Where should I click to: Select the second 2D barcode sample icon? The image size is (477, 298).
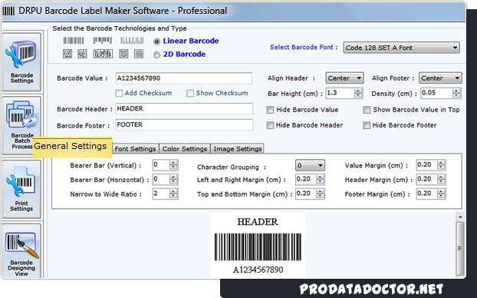82,54
